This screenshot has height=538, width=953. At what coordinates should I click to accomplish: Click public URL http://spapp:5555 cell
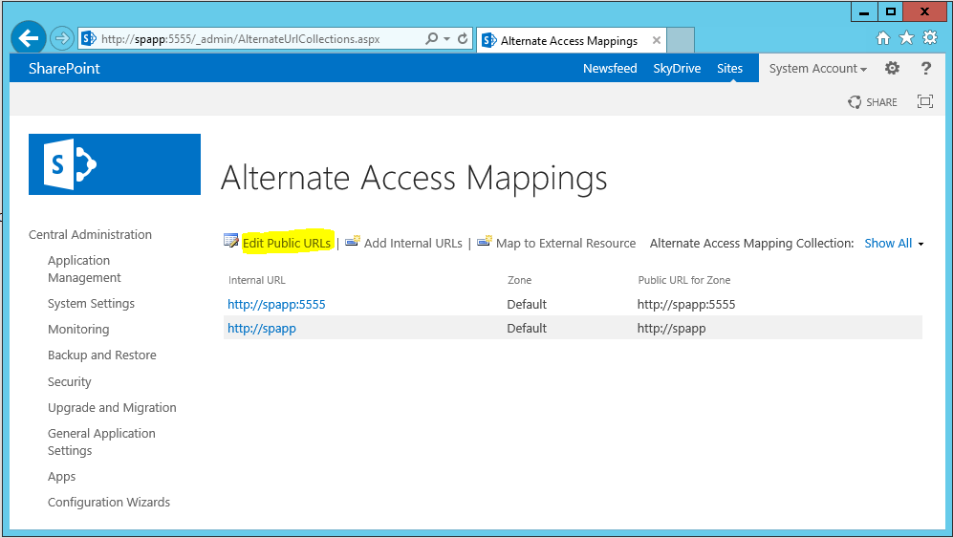point(686,304)
